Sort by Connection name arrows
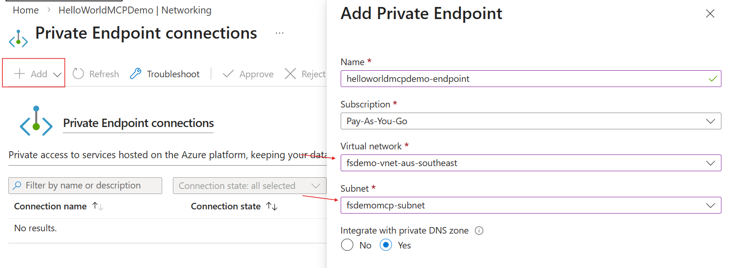 tap(98, 206)
